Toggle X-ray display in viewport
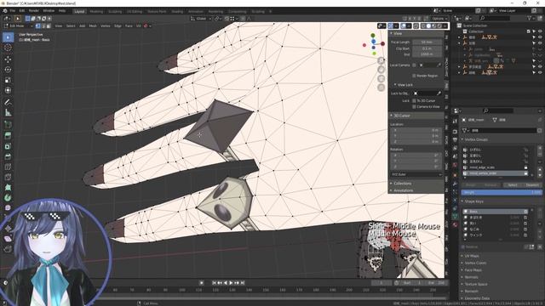545x306 pixels. (416, 25)
